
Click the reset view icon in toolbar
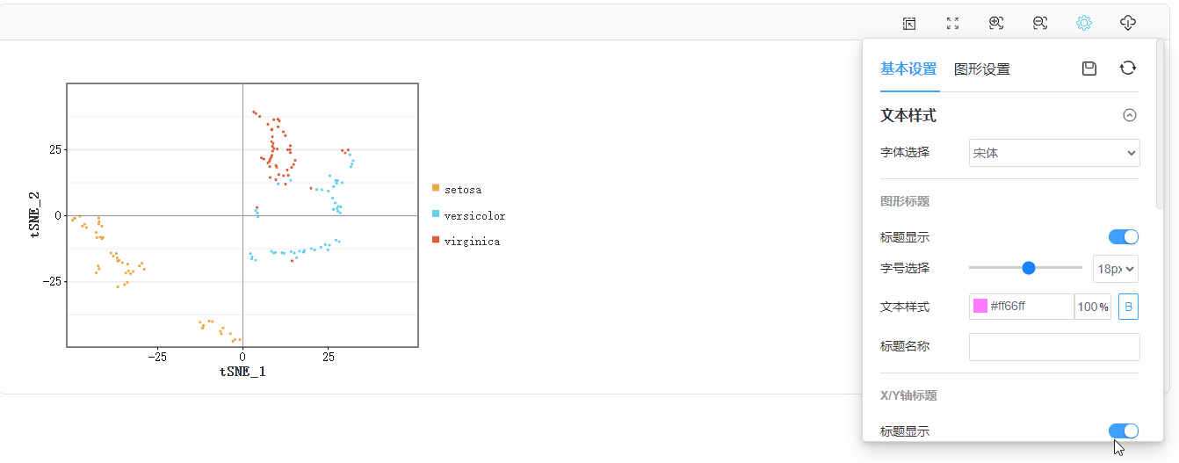pyautogui.click(x=909, y=24)
